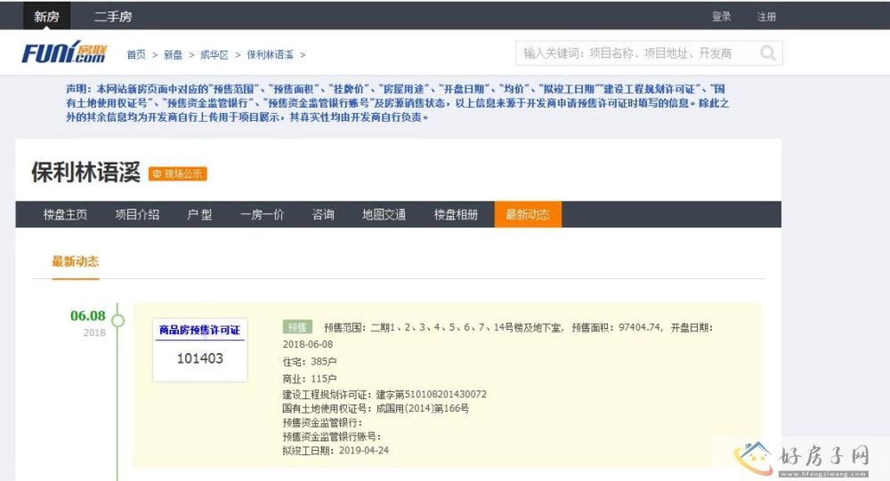Click the 国有土地使用权证号 line

coord(376,408)
